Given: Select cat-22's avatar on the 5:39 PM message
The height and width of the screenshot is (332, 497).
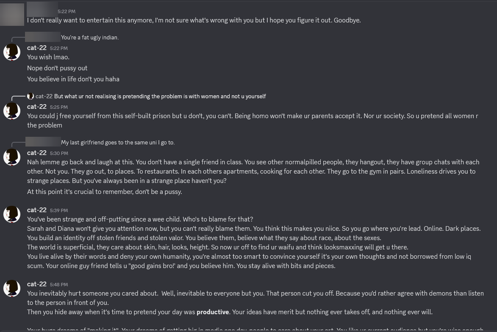Looking at the screenshot, I should pos(12,214).
